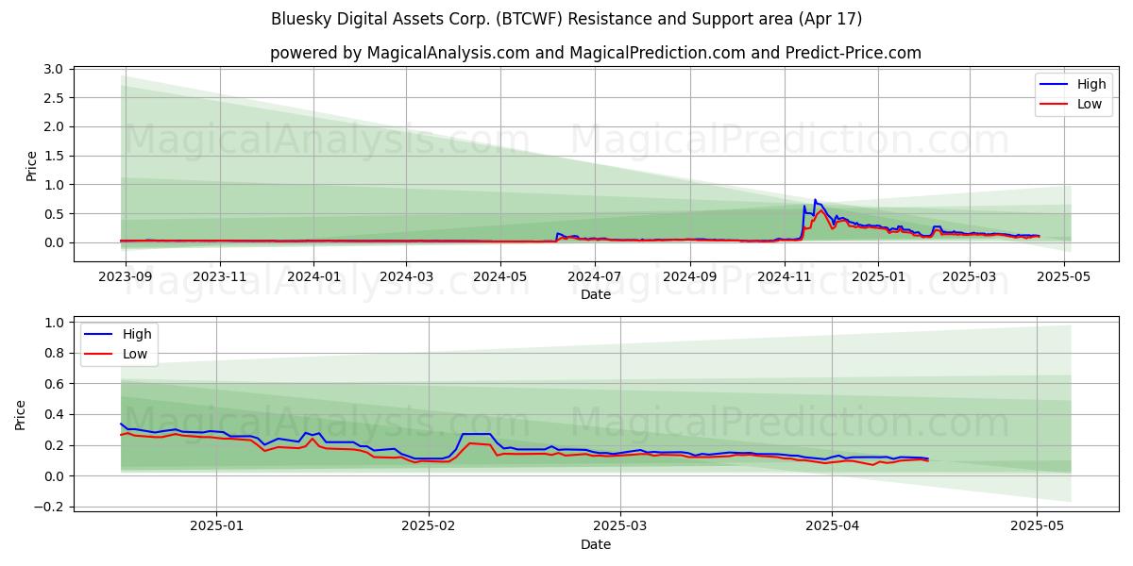Click the 3.0 price tick in top chart
Image resolution: width=1133 pixels, height=566 pixels.
(54, 69)
